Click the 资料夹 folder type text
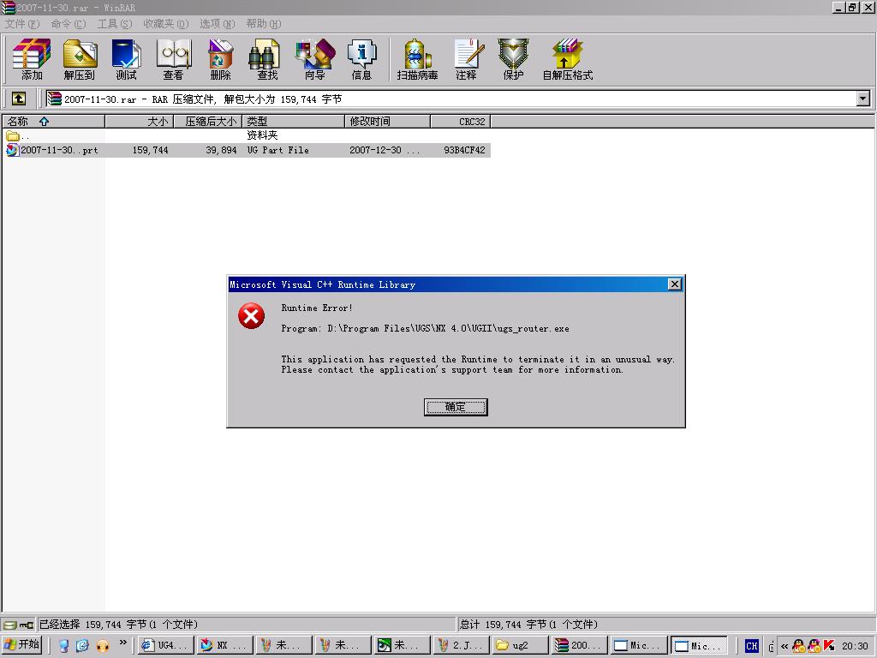The image size is (877, 658). [x=262, y=135]
